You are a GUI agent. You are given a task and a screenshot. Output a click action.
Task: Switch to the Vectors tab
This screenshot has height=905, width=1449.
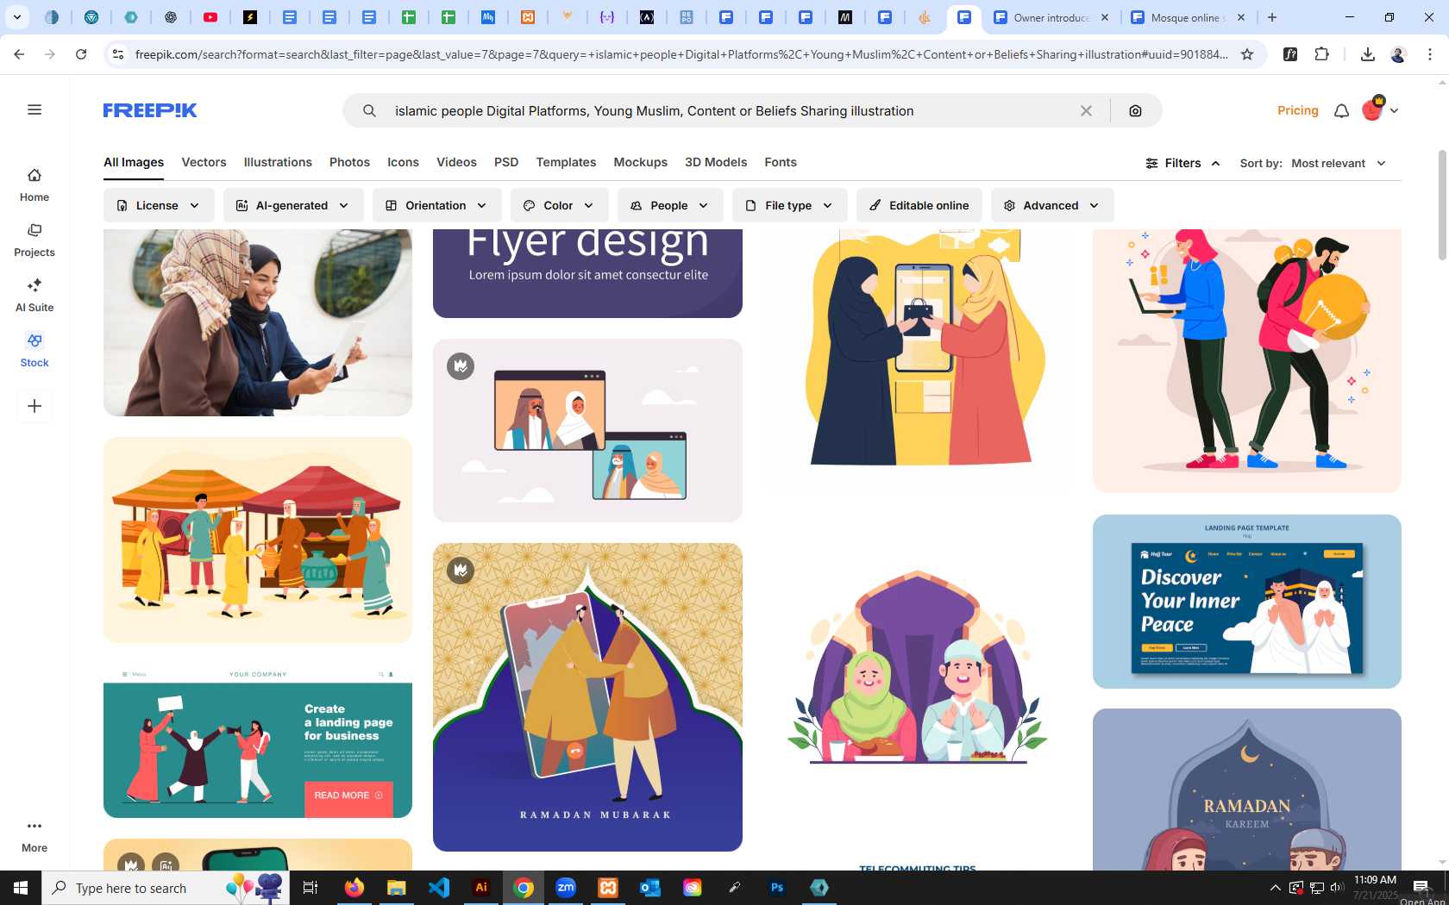coord(204,162)
